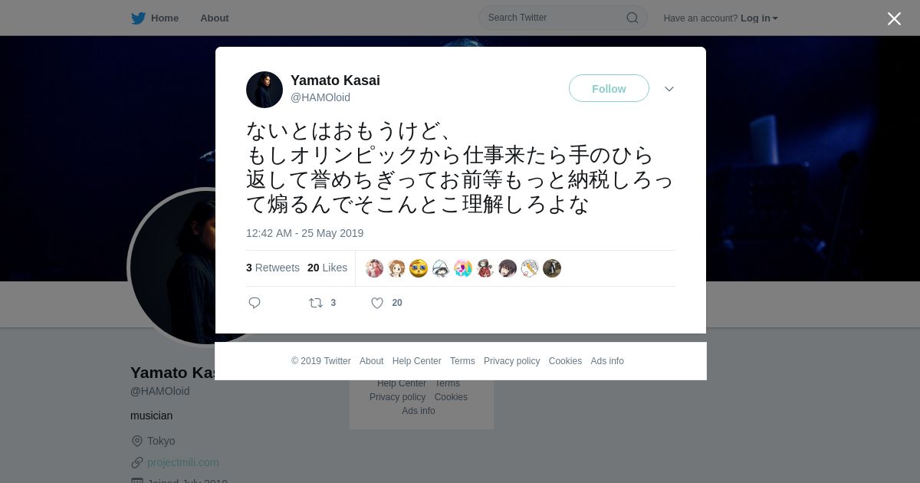Open the About tab in header
The height and width of the screenshot is (483, 920).
click(215, 18)
